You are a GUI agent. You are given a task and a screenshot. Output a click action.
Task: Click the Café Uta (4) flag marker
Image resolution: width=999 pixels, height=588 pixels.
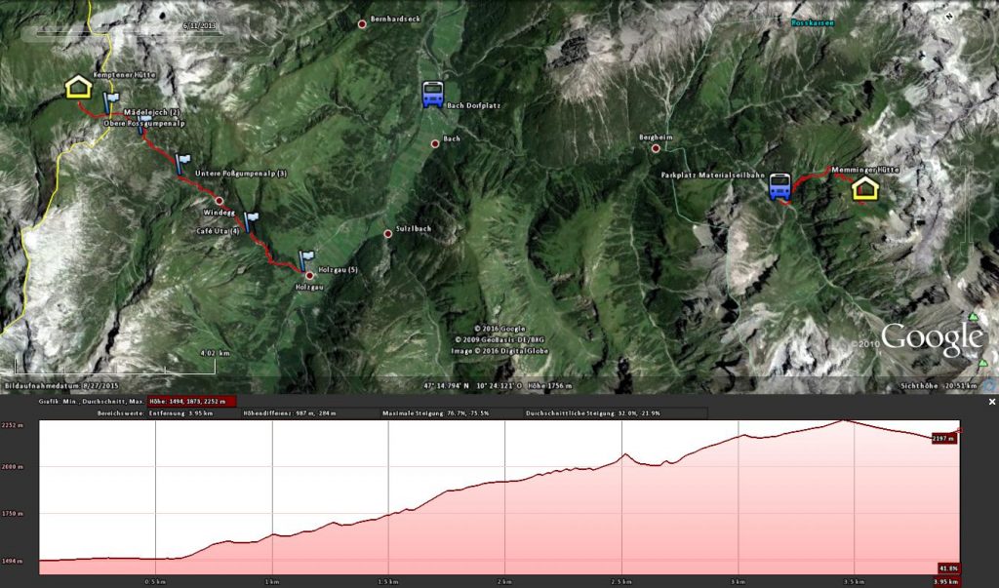(251, 222)
